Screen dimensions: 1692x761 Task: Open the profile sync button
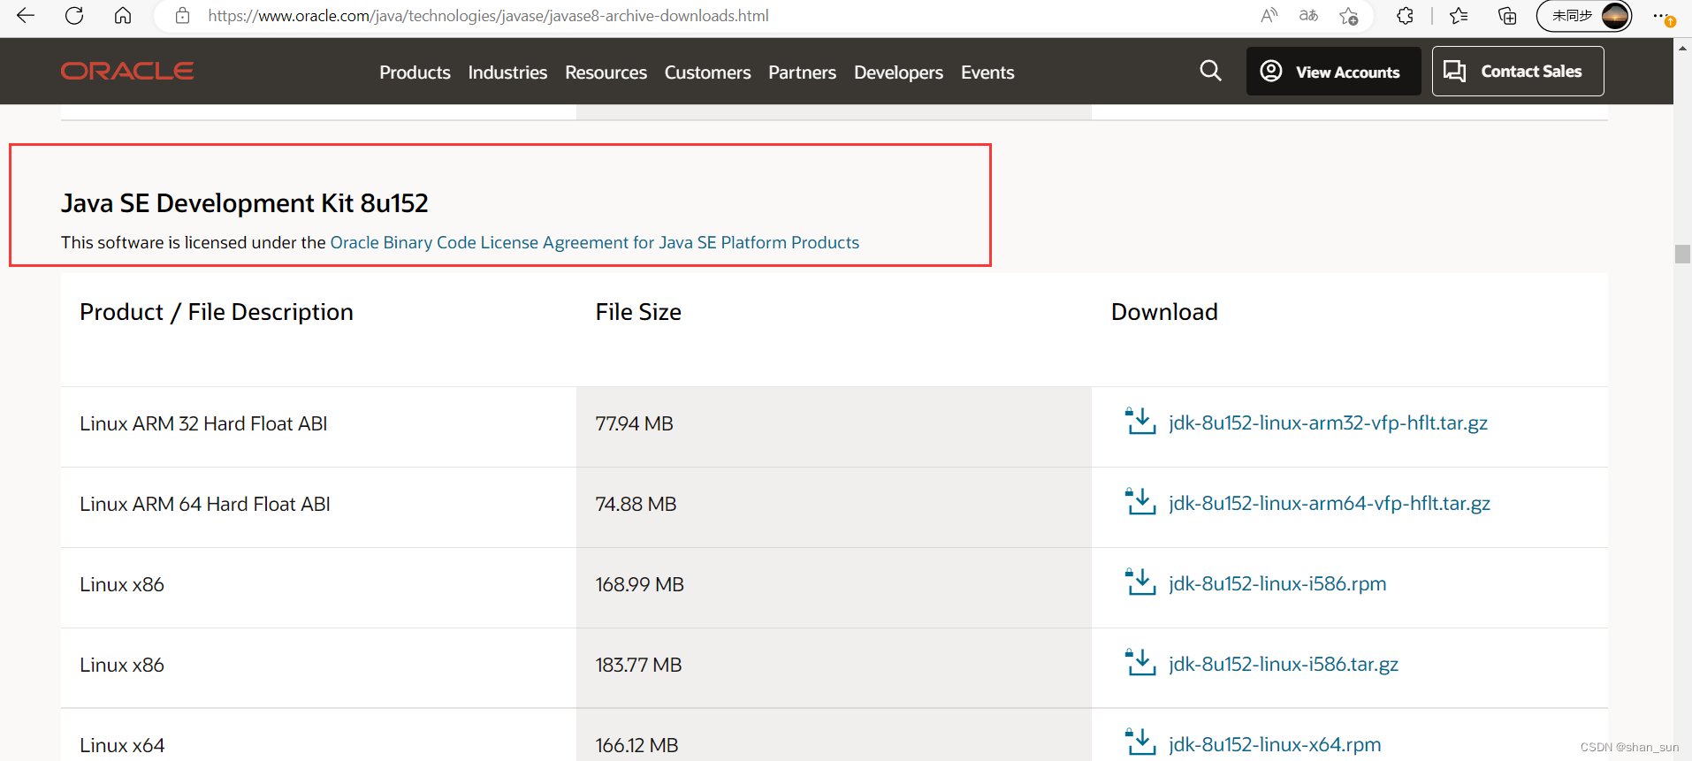tap(1584, 16)
